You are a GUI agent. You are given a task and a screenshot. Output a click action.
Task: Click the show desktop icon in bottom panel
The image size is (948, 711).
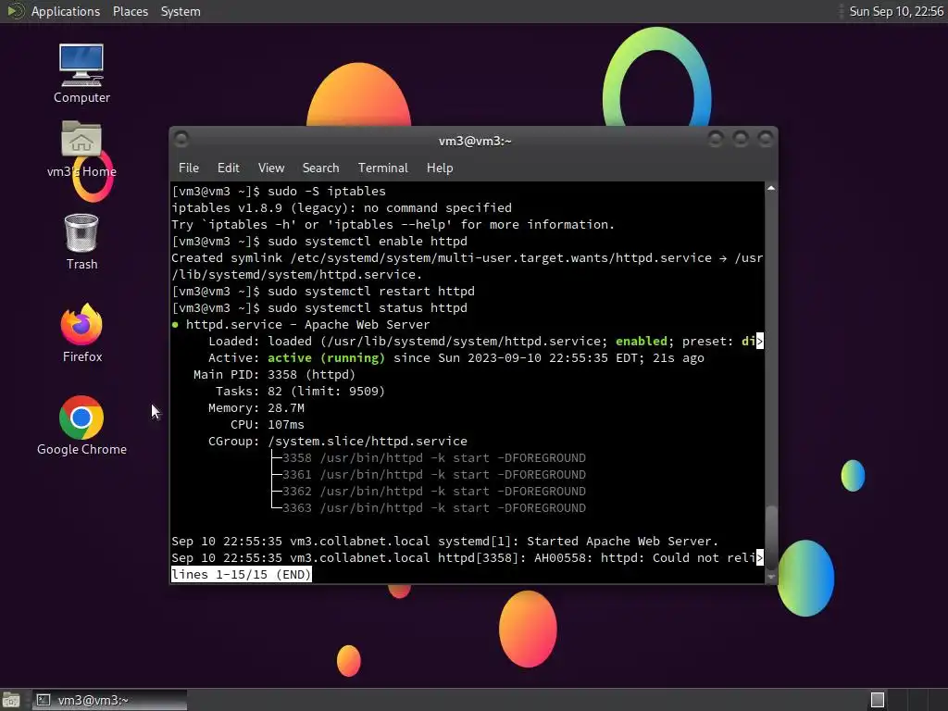(11, 700)
